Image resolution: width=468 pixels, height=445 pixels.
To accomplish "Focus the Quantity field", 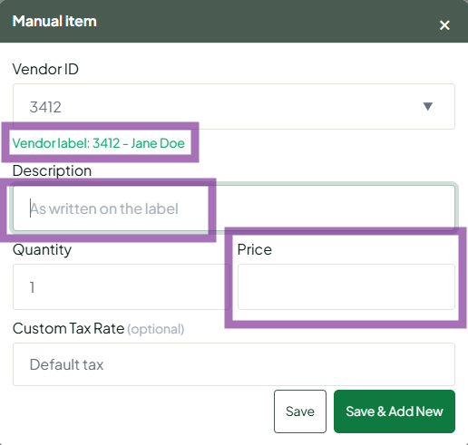I will click(x=121, y=286).
